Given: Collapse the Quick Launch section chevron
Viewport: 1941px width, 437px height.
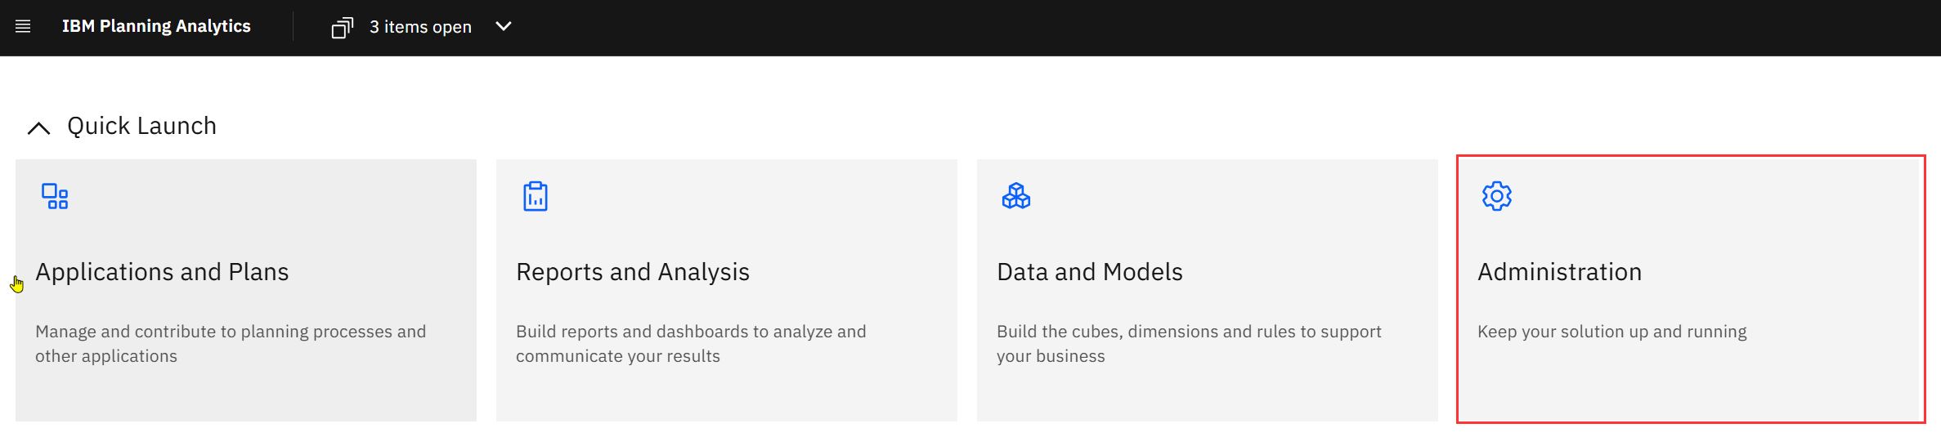Looking at the screenshot, I should click(x=39, y=127).
